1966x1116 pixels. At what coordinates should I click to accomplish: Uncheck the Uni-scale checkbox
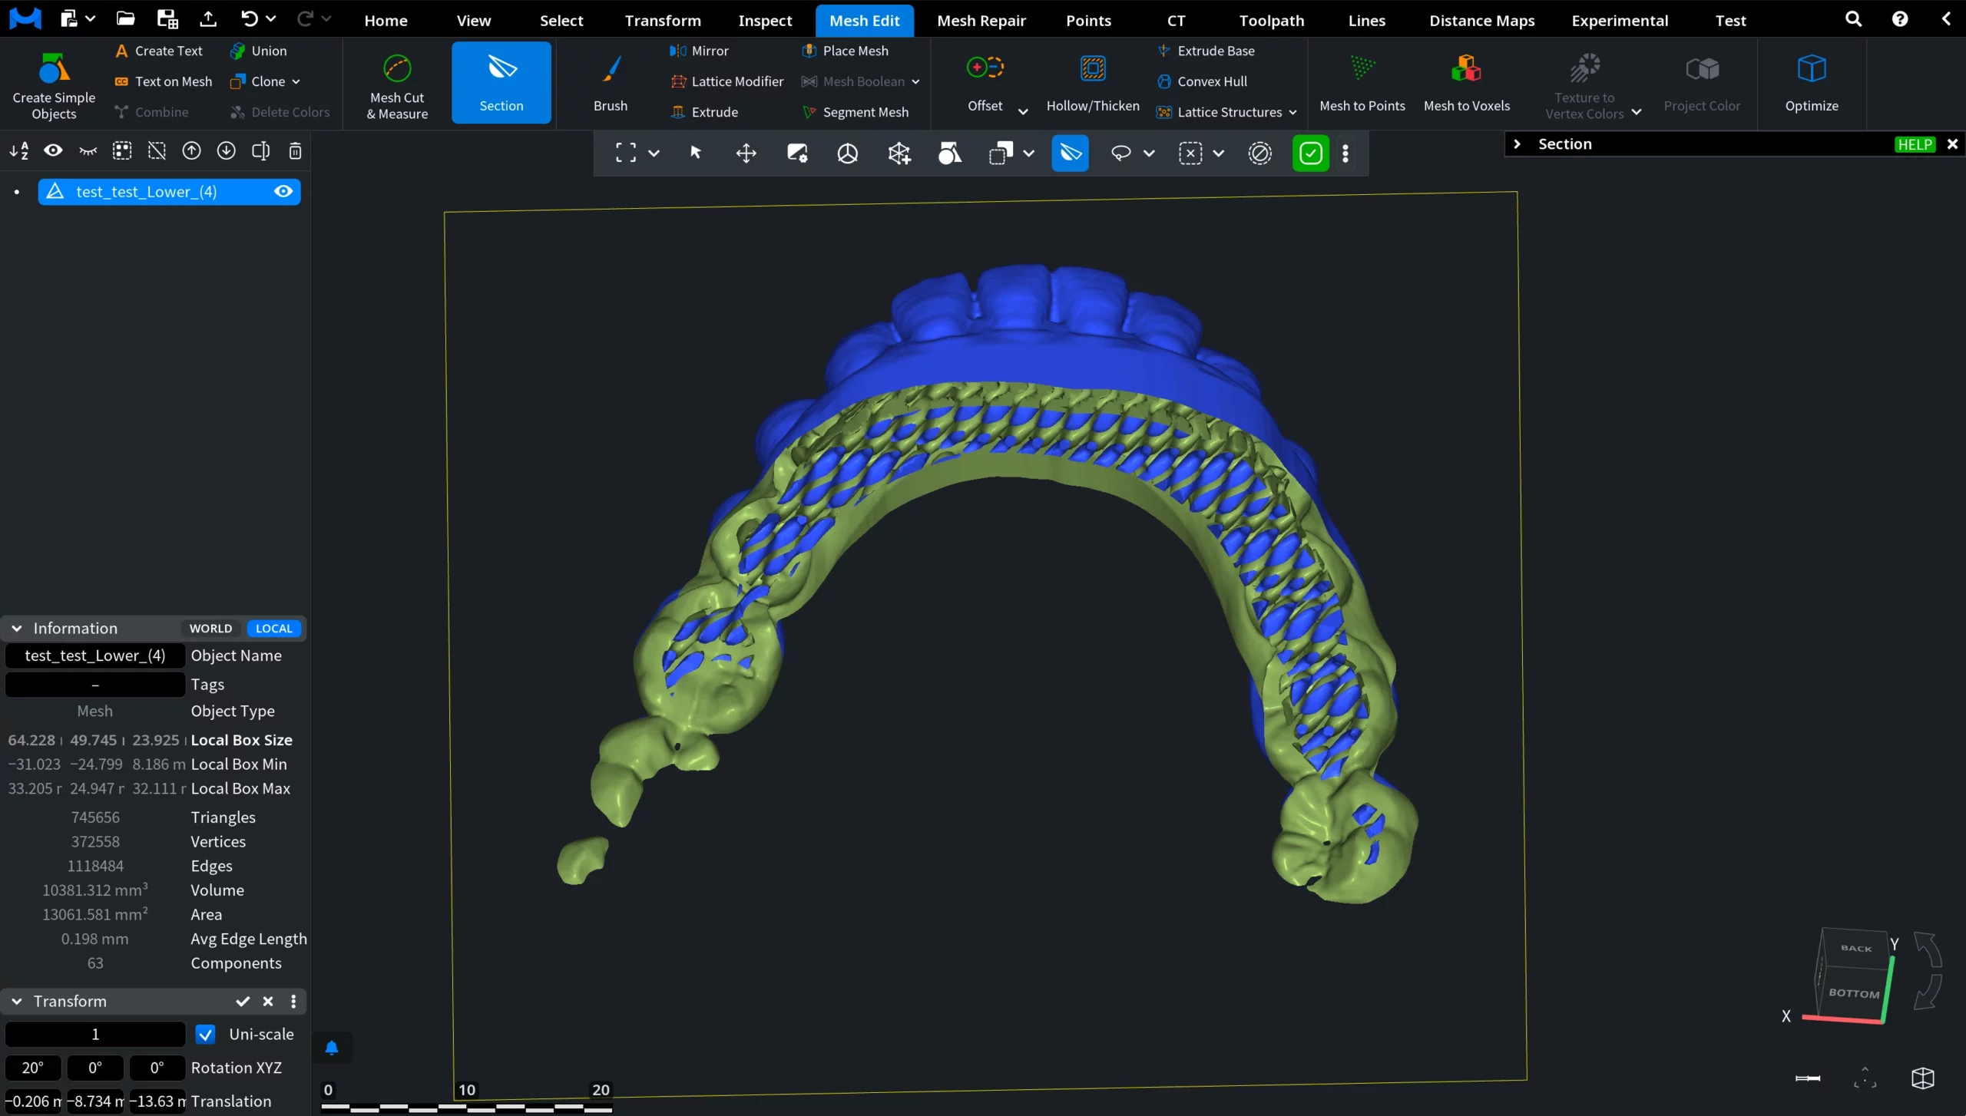(204, 1034)
